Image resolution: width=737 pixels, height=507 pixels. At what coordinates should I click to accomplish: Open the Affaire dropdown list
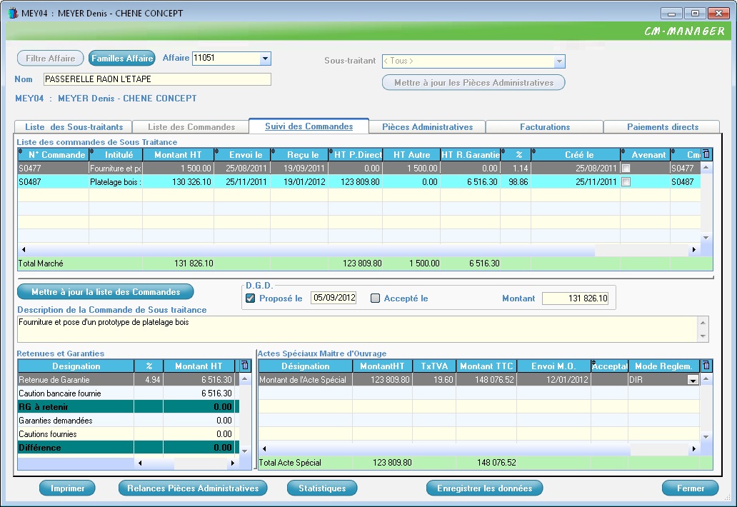(x=265, y=59)
